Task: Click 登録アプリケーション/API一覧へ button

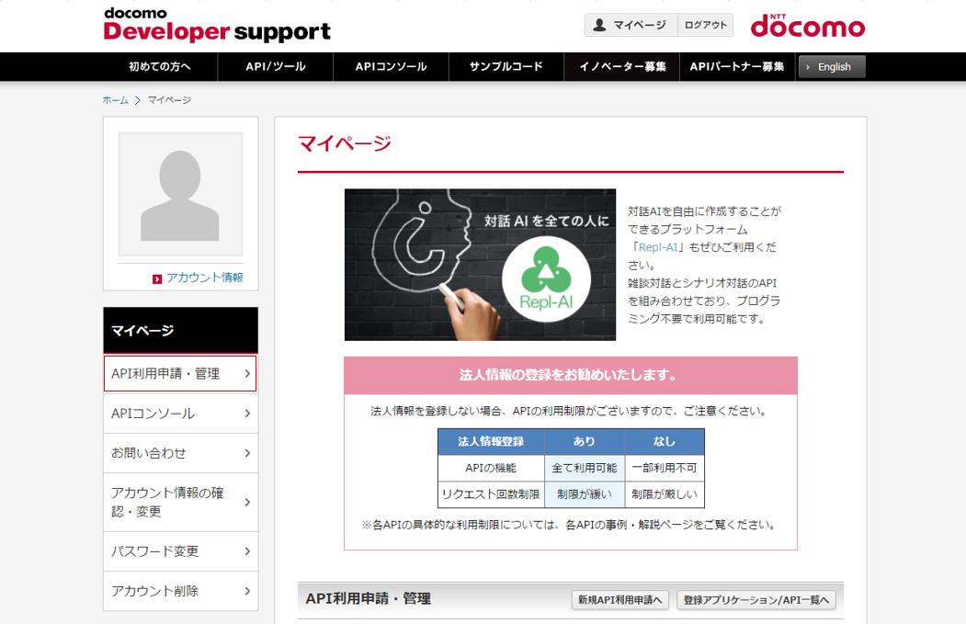Action: 756,599
